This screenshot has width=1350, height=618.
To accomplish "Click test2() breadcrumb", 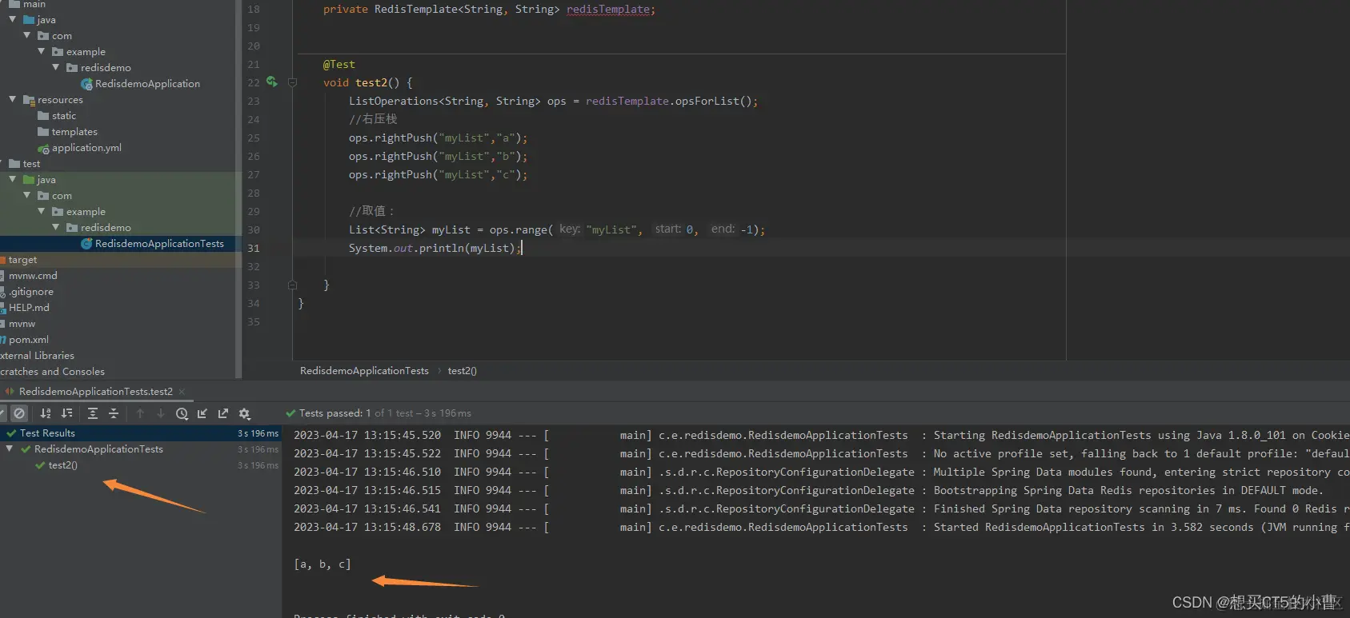I will (x=463, y=371).
